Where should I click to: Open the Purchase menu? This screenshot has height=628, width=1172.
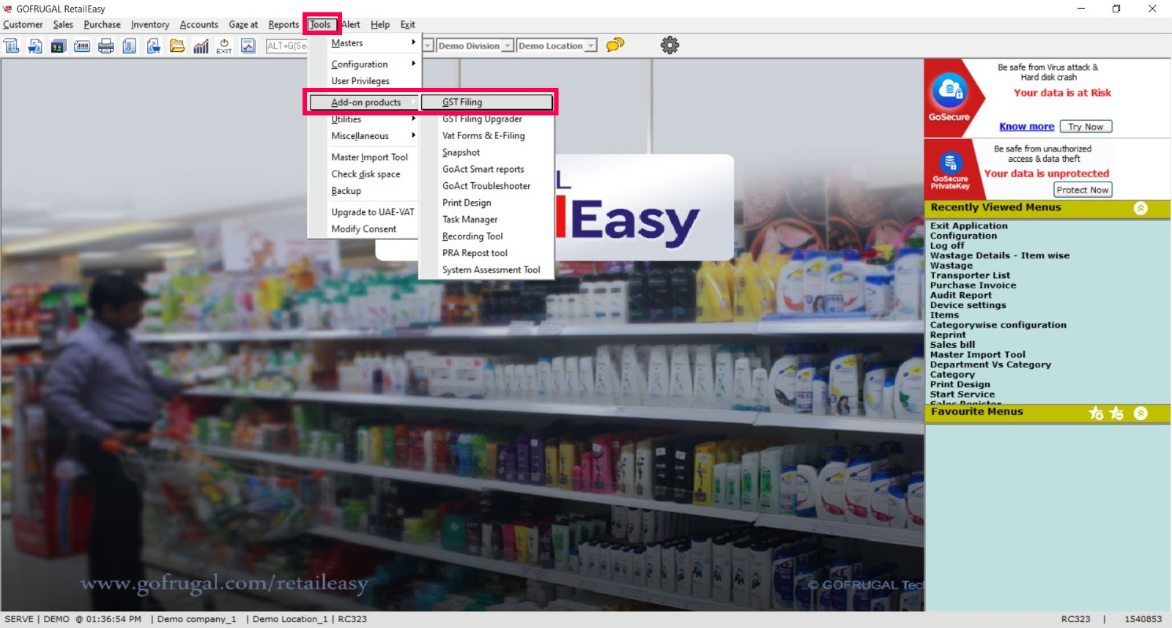click(x=102, y=25)
